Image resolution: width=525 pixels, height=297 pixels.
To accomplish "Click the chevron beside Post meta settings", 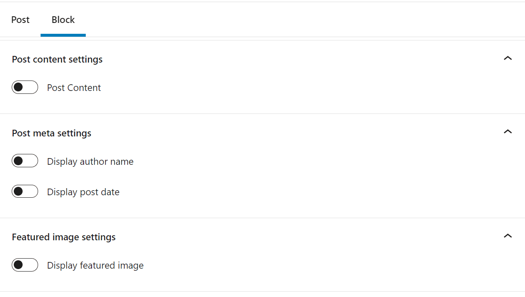I will [507, 132].
